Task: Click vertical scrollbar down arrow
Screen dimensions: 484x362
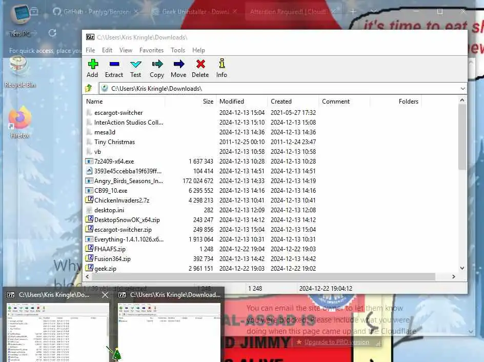Action: click(462, 268)
